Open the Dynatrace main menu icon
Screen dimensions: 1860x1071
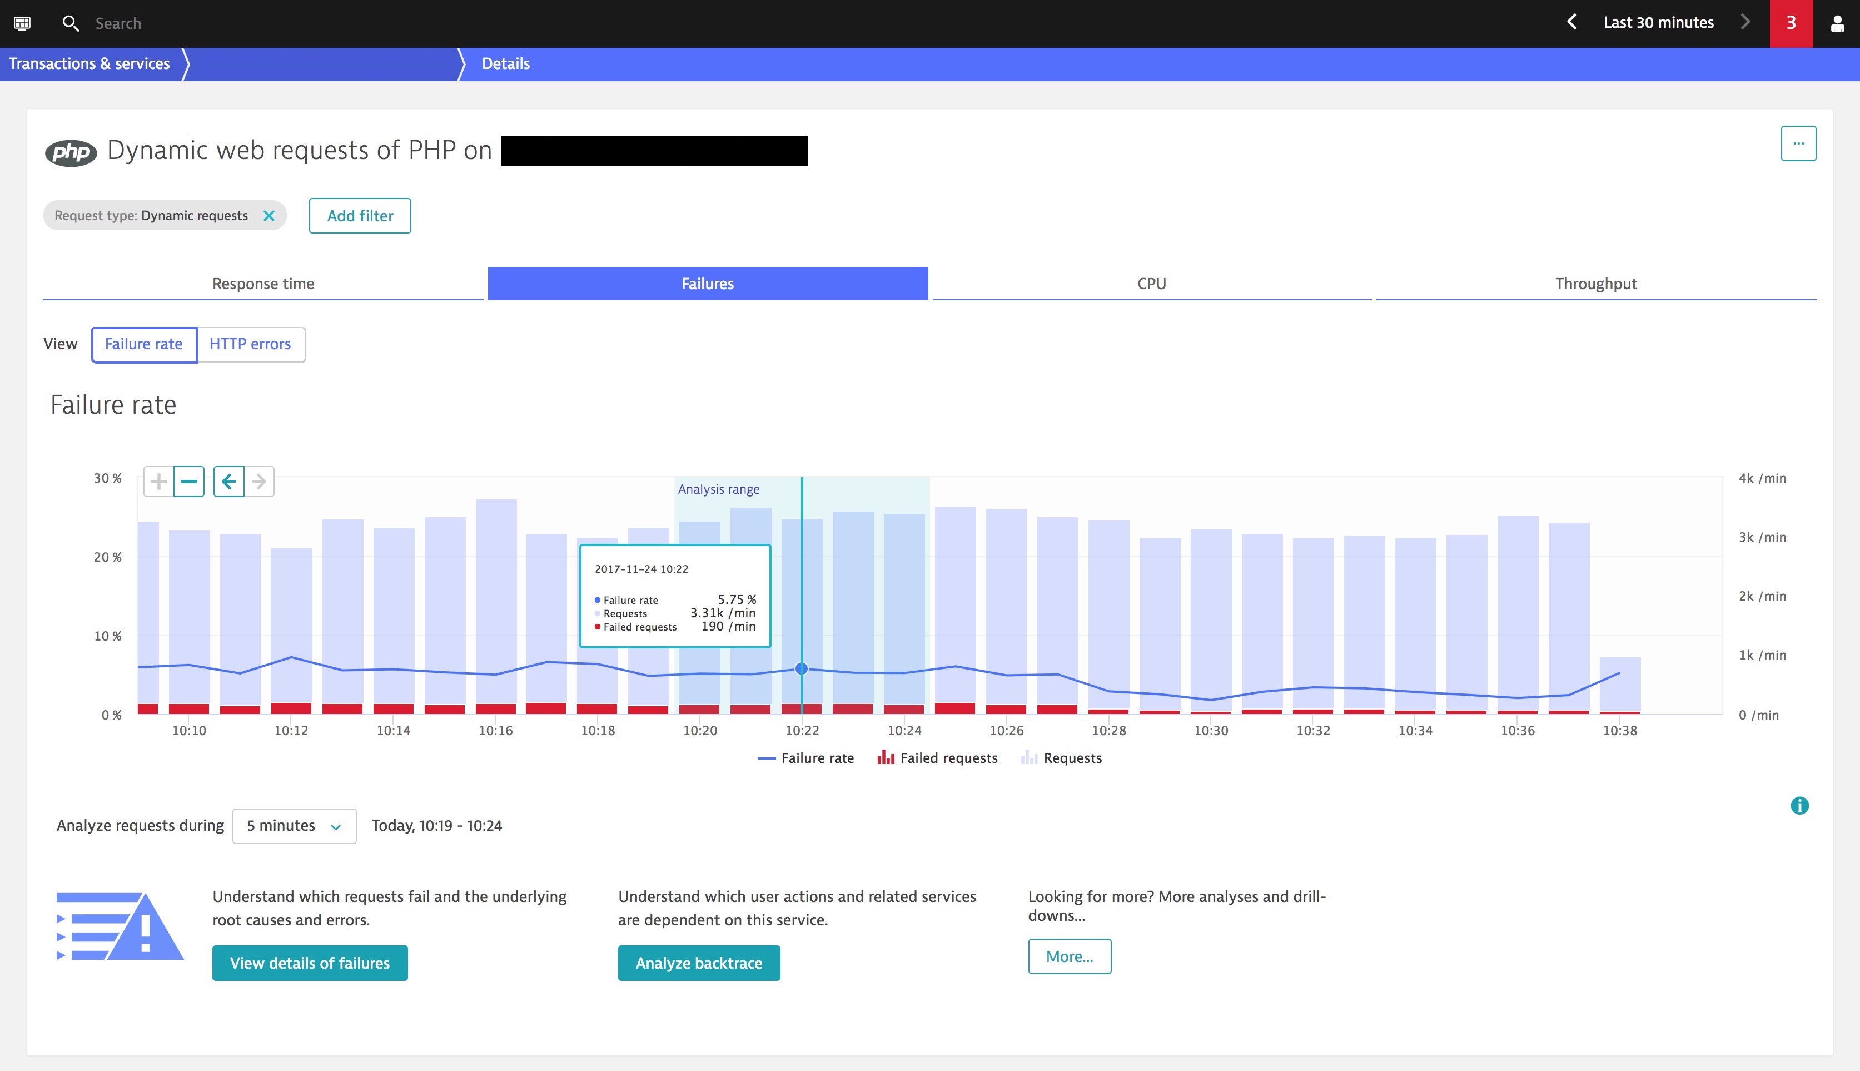(x=22, y=23)
